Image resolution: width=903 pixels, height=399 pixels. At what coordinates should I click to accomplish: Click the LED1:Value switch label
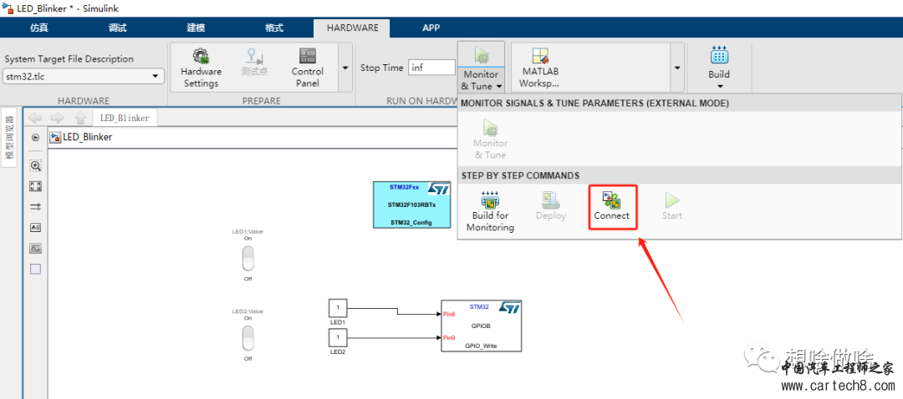247,231
